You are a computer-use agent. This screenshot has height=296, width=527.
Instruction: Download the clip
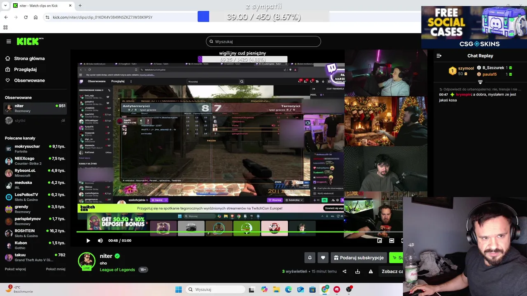click(x=357, y=271)
